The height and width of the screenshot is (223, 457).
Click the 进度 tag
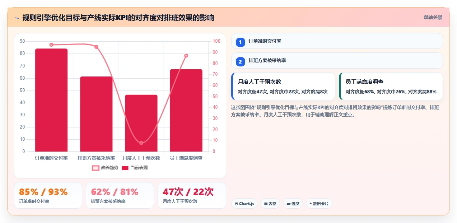tap(293, 204)
